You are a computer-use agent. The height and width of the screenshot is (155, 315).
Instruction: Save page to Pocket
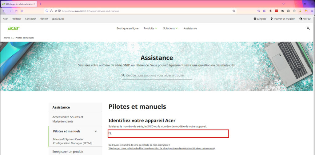[x=259, y=11]
